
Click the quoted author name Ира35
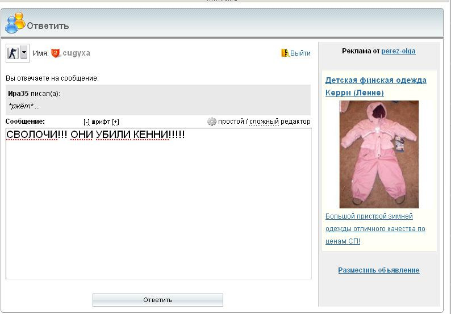(18, 94)
